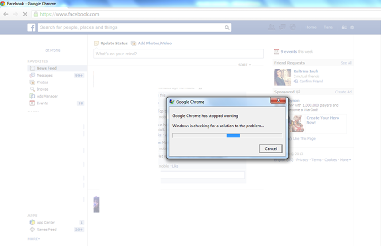Expand the MORE sidebar section
381x246 pixels.
point(34,239)
